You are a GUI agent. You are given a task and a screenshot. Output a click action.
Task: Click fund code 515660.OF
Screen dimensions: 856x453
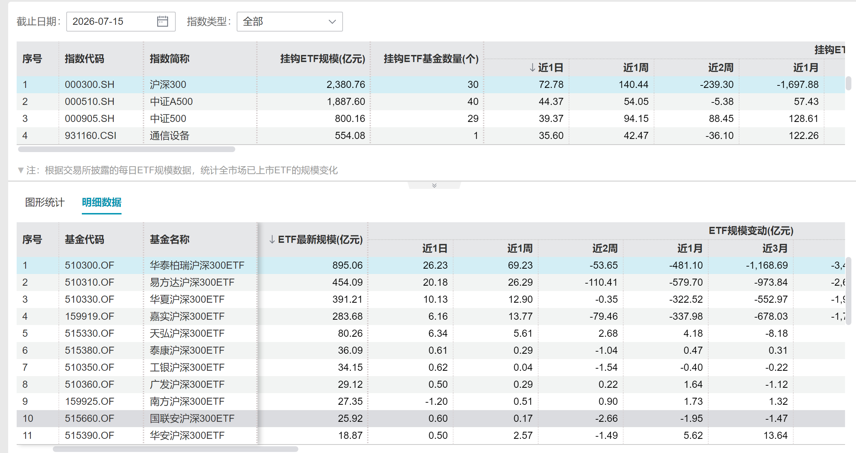coord(89,418)
